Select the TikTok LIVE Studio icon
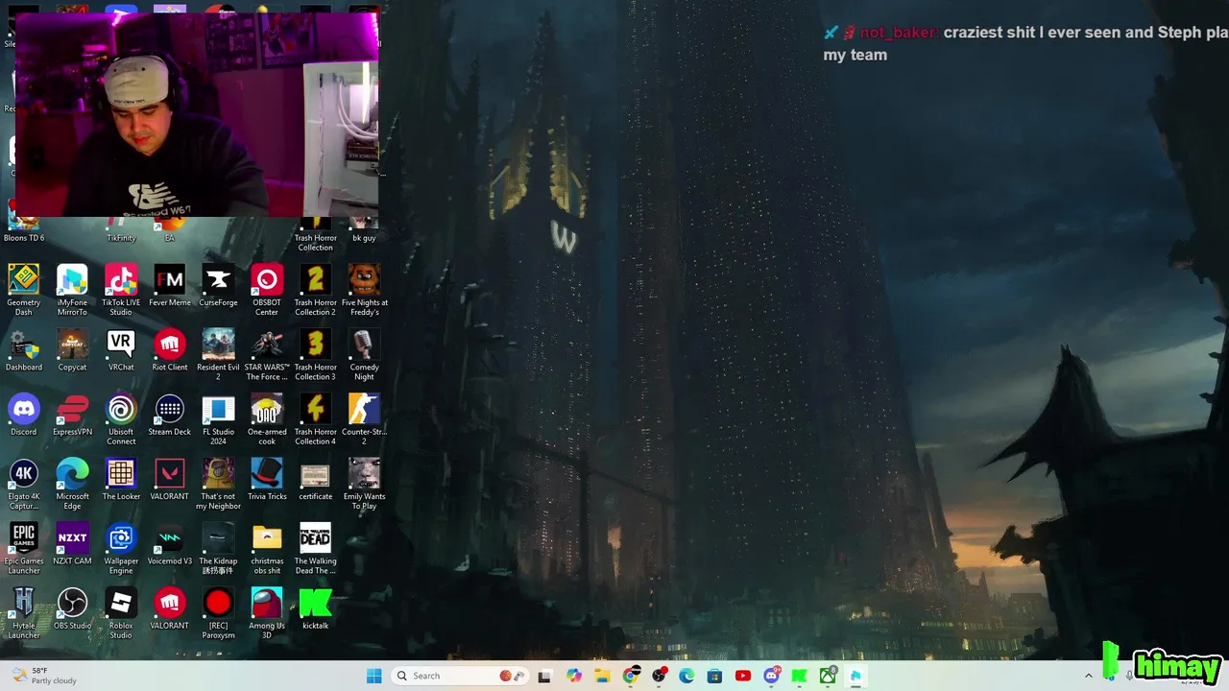 coord(121,290)
